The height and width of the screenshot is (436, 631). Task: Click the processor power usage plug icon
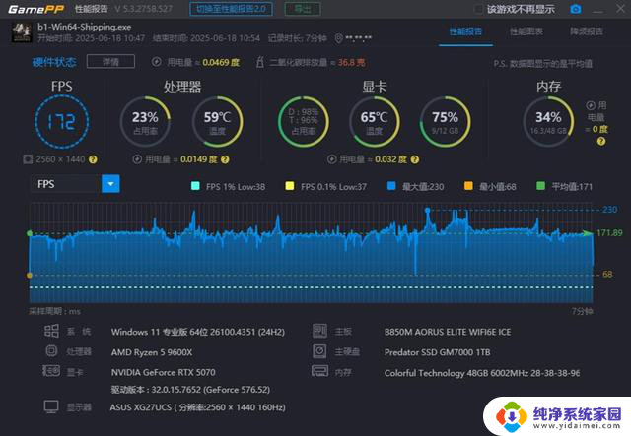137,159
